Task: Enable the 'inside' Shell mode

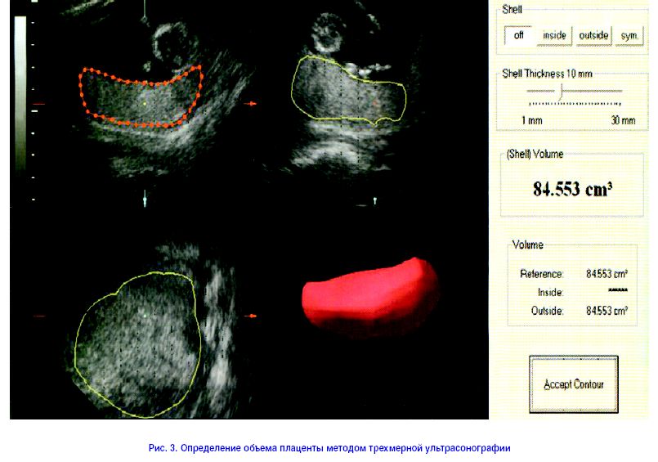Action: click(x=554, y=36)
